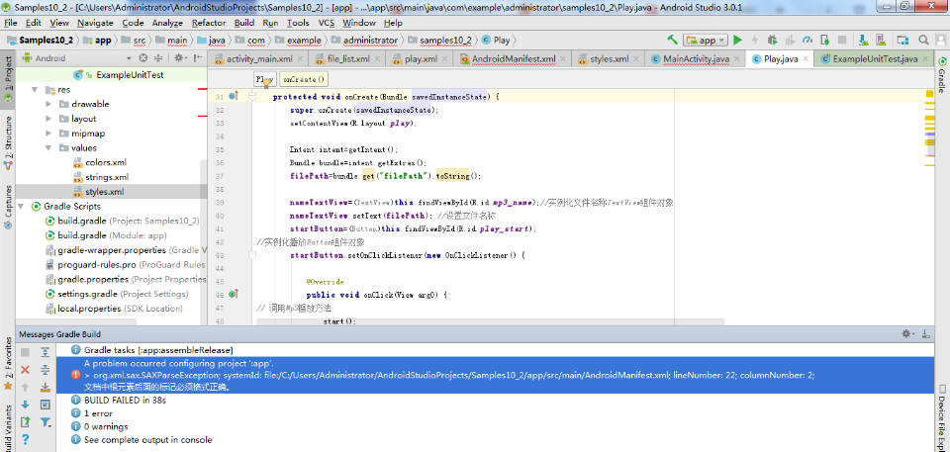Image resolution: width=950 pixels, height=452 pixels.
Task: Toggle the Project tool window sidebar tab
Action: pyautogui.click(x=7, y=75)
